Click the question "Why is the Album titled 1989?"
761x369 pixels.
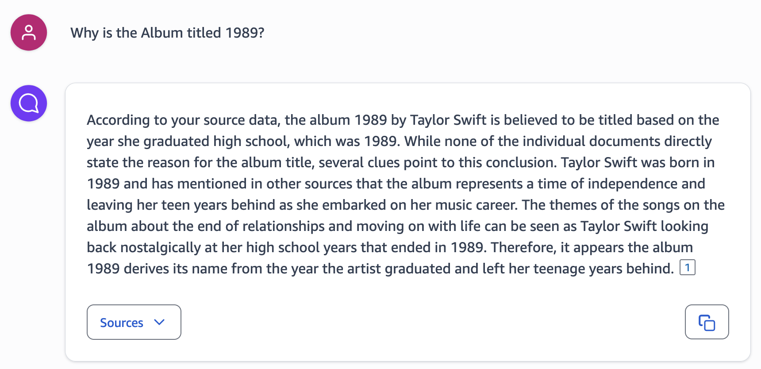tap(167, 33)
